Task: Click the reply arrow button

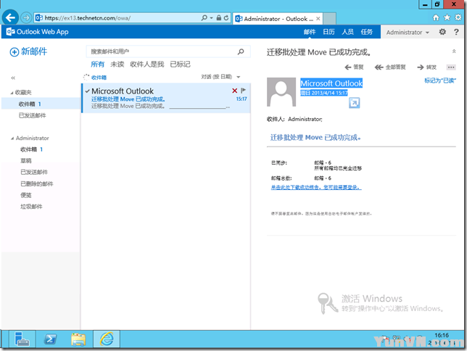Action: pyautogui.click(x=354, y=67)
